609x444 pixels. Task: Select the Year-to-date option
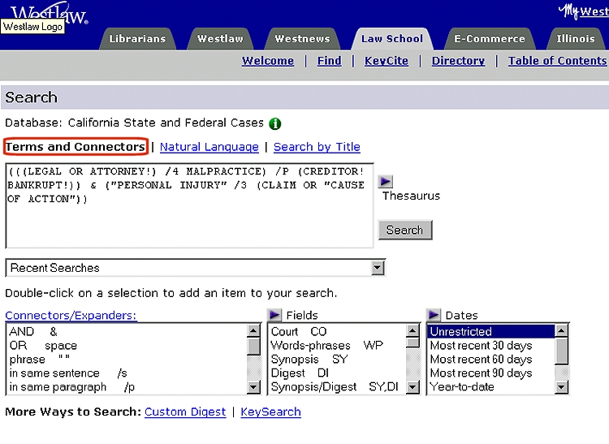coord(491,387)
